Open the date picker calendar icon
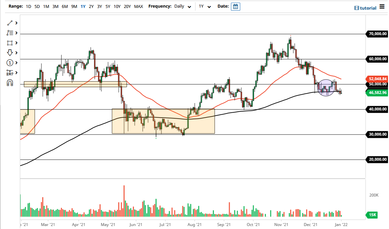Image resolution: width=389 pixels, height=229 pixels. pyautogui.click(x=235, y=6)
